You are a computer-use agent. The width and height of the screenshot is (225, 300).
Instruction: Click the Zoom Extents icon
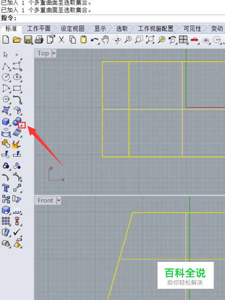pyautogui.click(x=150, y=40)
